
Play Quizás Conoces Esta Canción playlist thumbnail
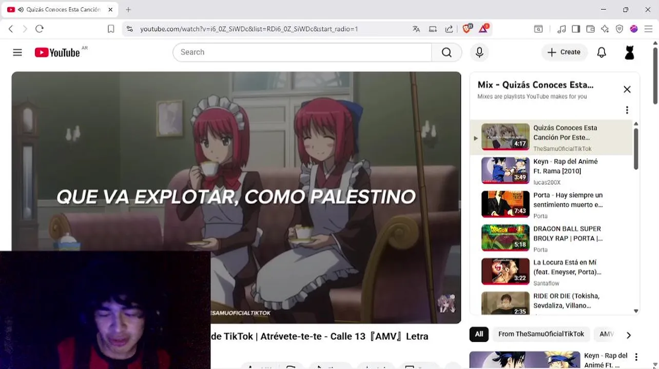click(x=505, y=136)
